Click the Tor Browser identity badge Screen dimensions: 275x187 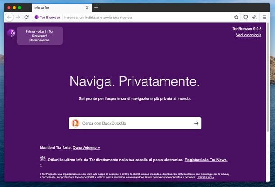coord(47,18)
